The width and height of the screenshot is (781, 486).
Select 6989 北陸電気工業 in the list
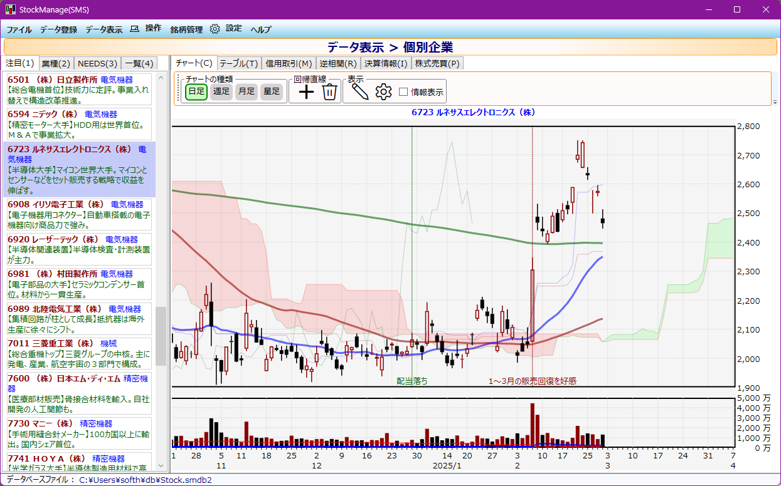coord(78,319)
